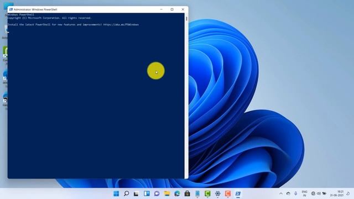Viewport: 354px width, 199px height.
Task: Open clock and date 18:21
Action: tap(337, 193)
